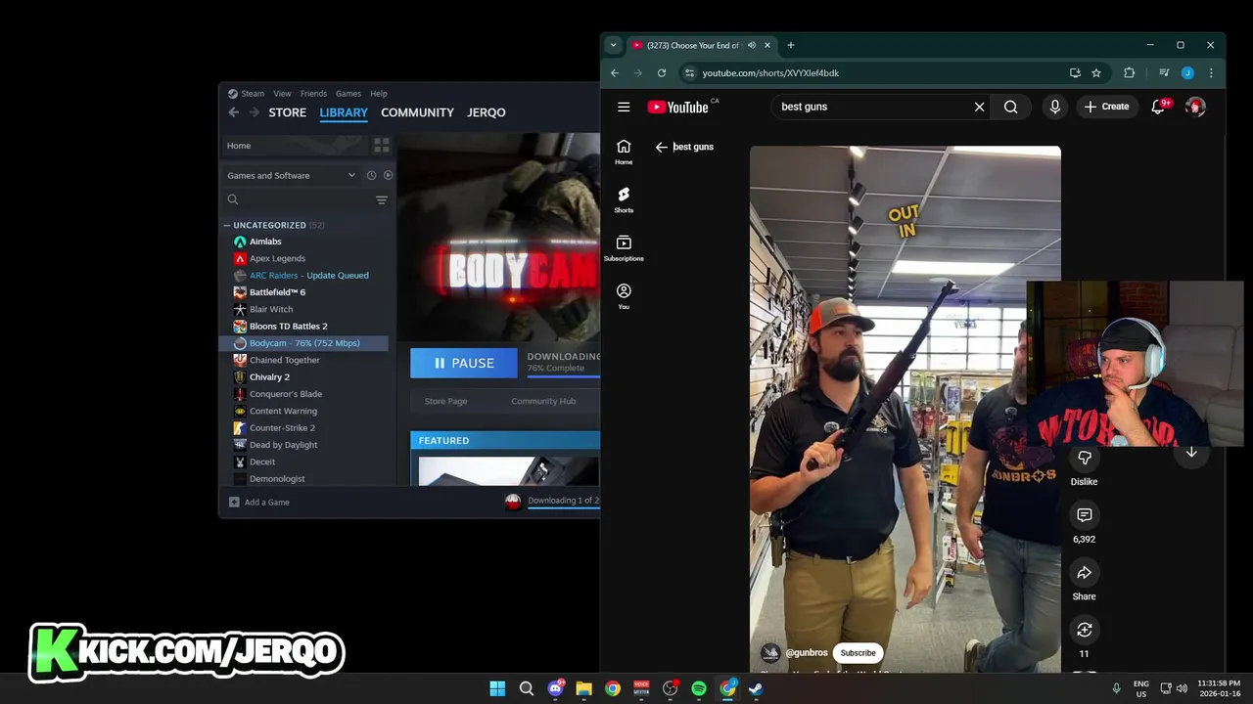Toggle Steam ready-to-play filter icon

388,175
